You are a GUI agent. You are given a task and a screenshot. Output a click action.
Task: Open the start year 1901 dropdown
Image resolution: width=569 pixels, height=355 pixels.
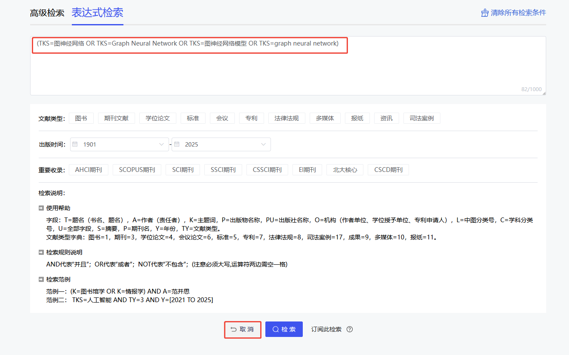pos(161,144)
